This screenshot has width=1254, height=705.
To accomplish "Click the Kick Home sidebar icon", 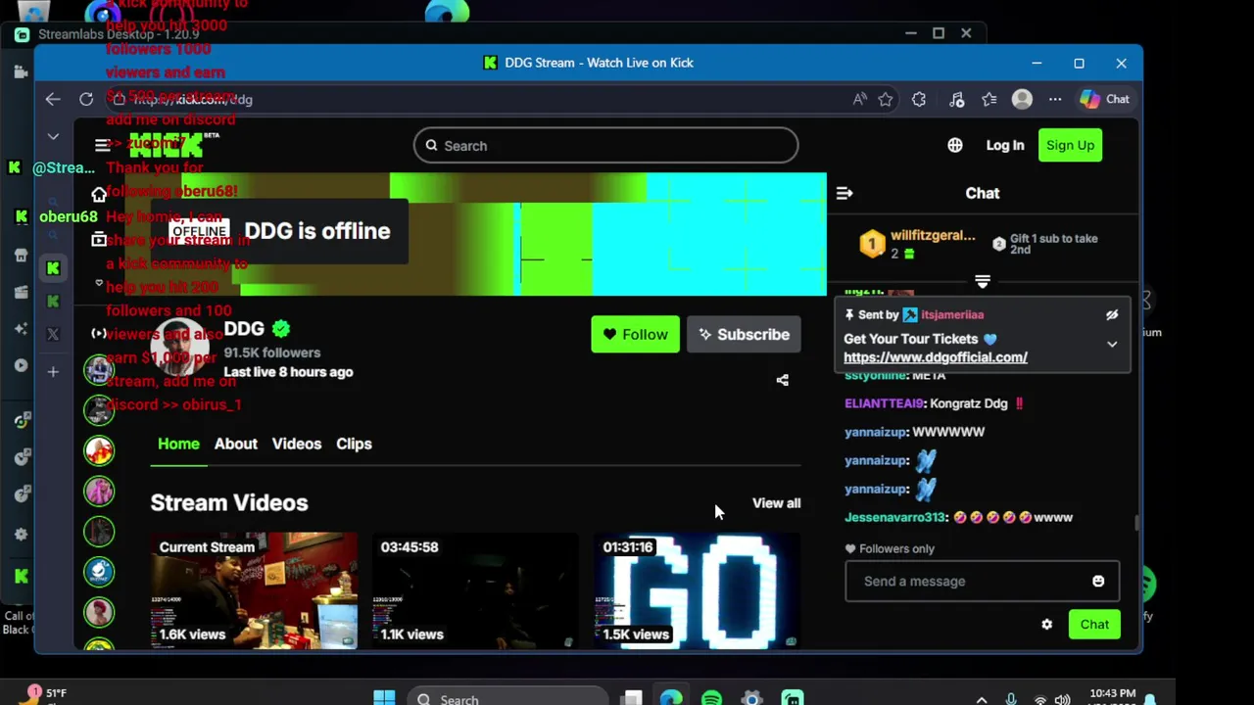I will click(99, 195).
